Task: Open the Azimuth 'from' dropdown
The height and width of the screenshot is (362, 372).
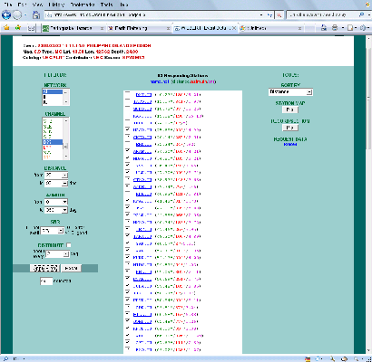Action: (x=56, y=202)
